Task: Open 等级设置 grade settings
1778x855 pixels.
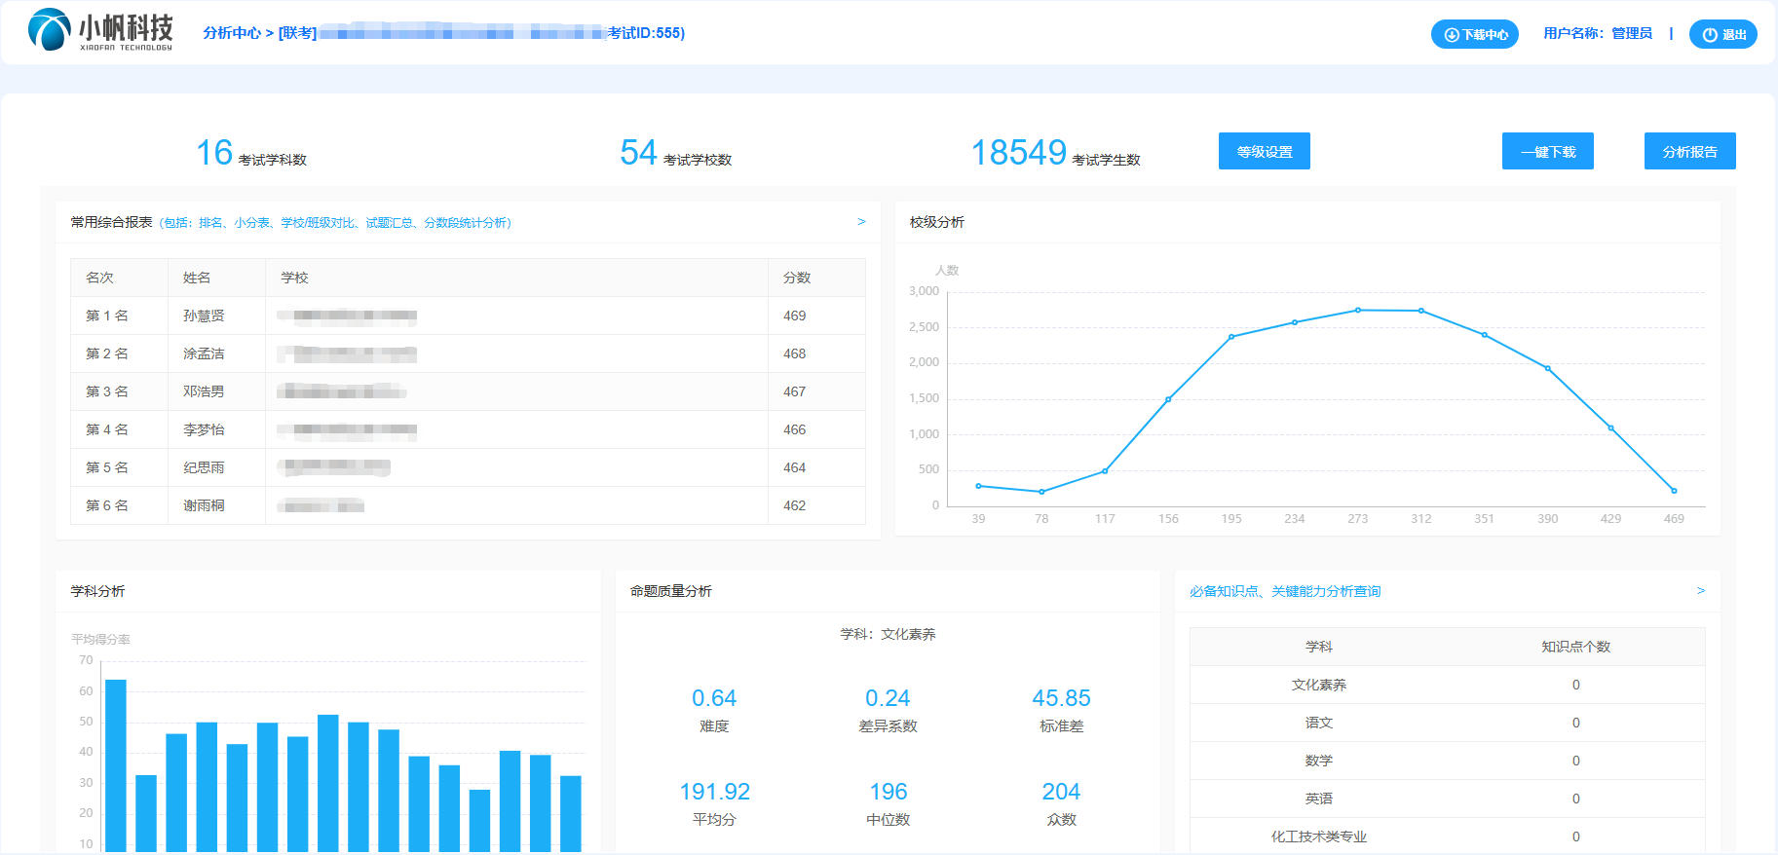Action: click(x=1264, y=152)
